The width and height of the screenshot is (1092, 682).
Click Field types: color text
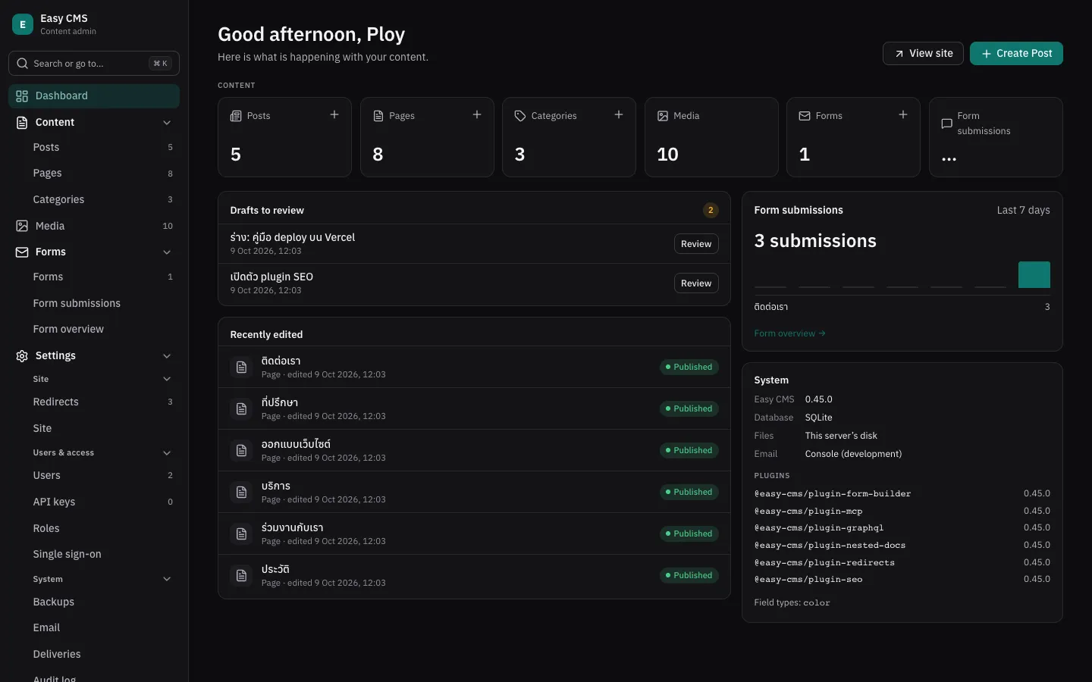(792, 602)
